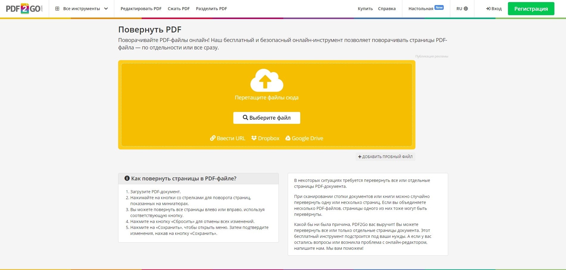This screenshot has width=566, height=270.
Task: Expand the Все инструменты dropdown chevron
Action: [106, 9]
